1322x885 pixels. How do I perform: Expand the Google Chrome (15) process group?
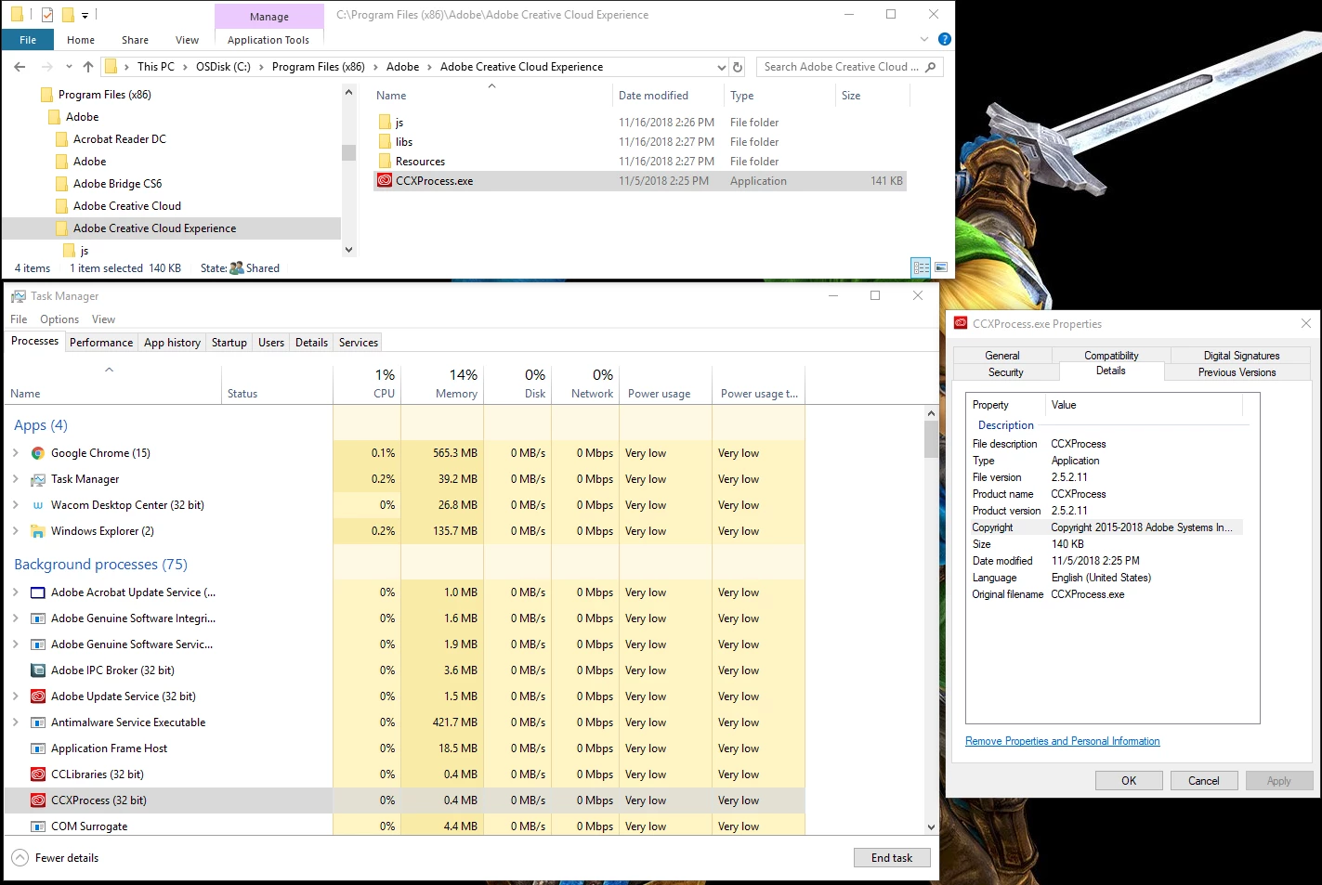click(16, 453)
